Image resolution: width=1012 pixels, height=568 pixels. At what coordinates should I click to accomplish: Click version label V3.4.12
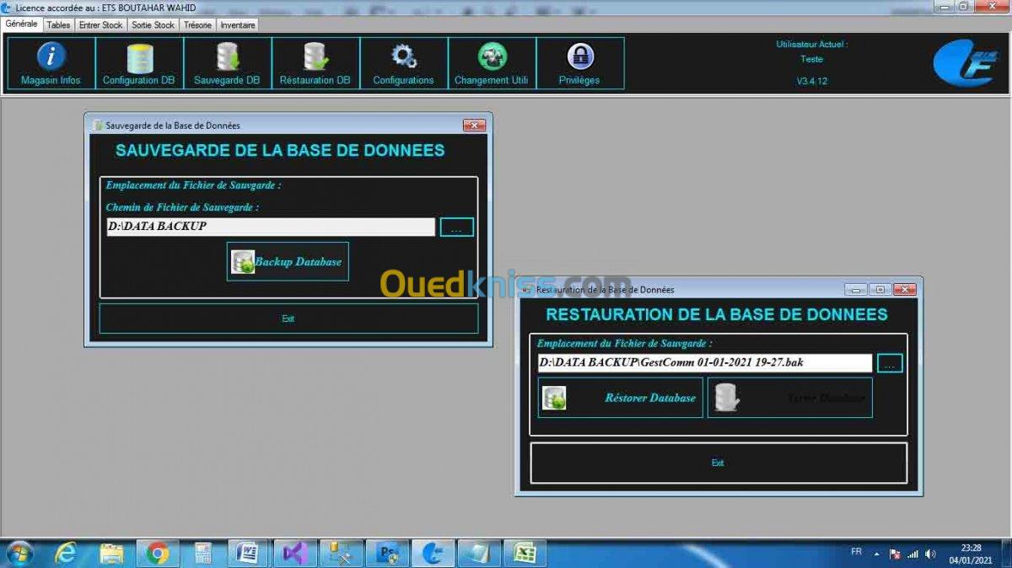(x=811, y=81)
